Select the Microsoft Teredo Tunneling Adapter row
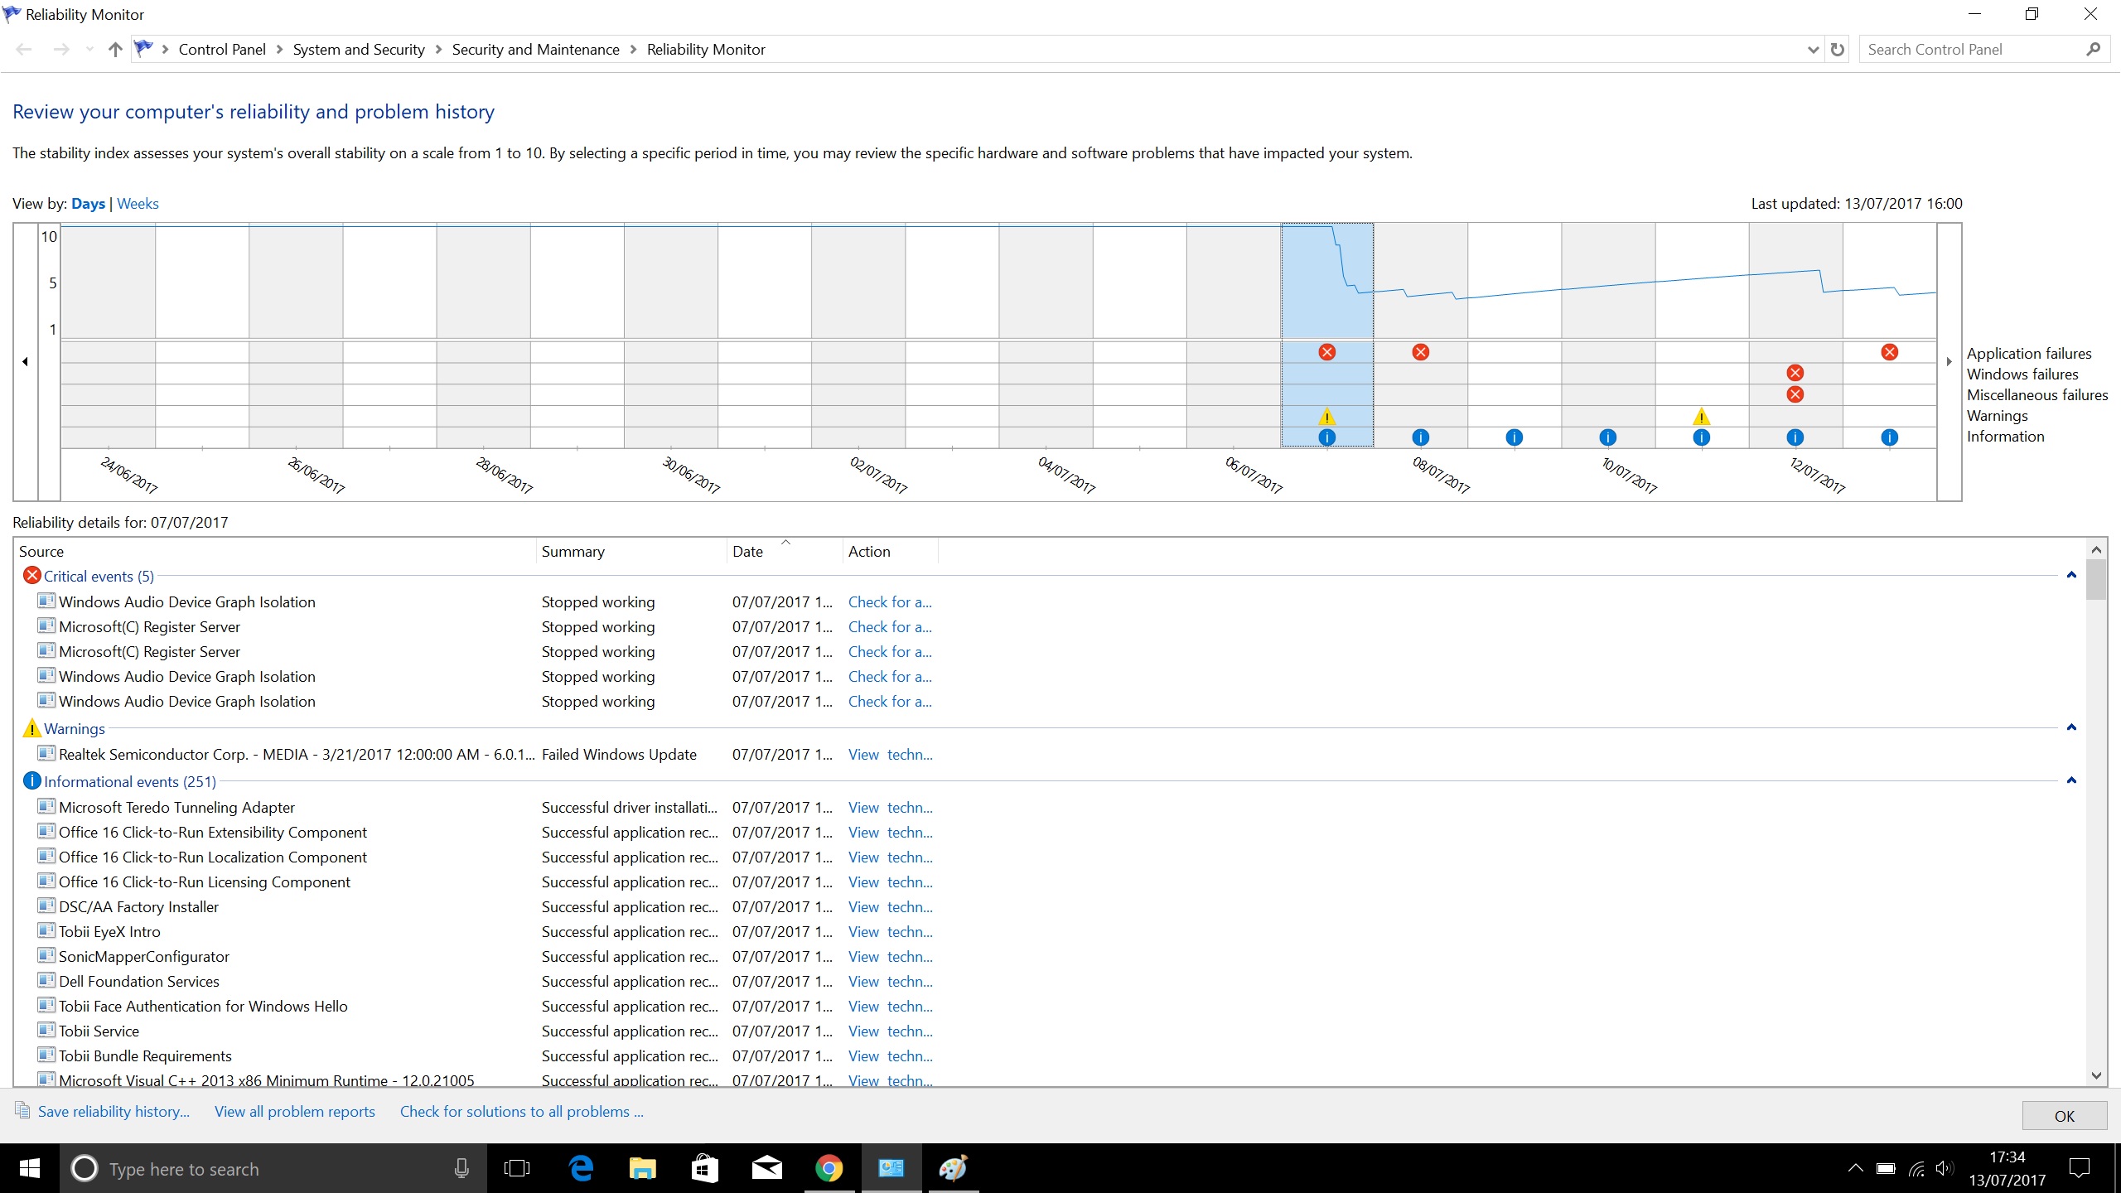The image size is (2121, 1193). point(485,808)
